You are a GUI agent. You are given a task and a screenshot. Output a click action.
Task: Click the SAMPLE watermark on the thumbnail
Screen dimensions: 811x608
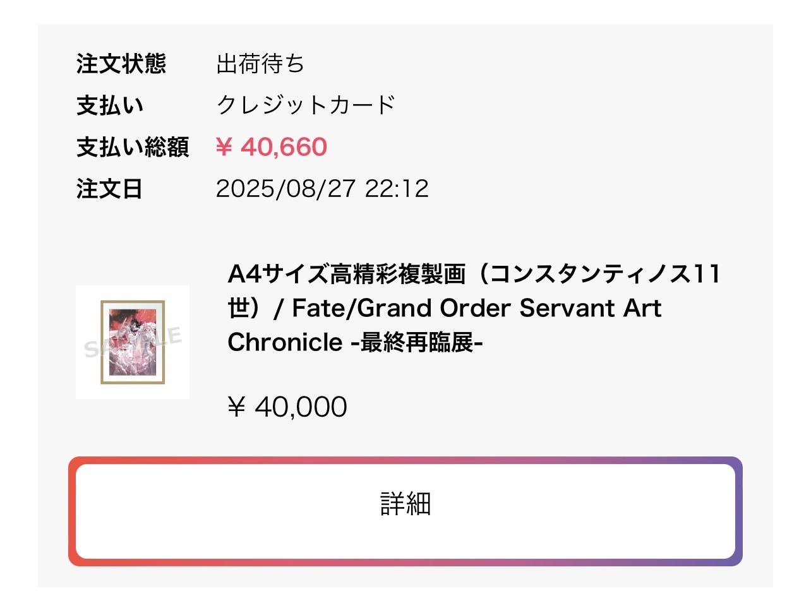(132, 343)
